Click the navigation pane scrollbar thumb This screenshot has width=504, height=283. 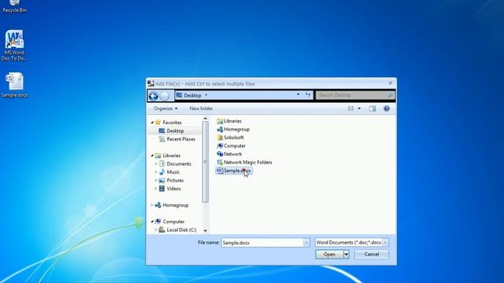[205, 162]
